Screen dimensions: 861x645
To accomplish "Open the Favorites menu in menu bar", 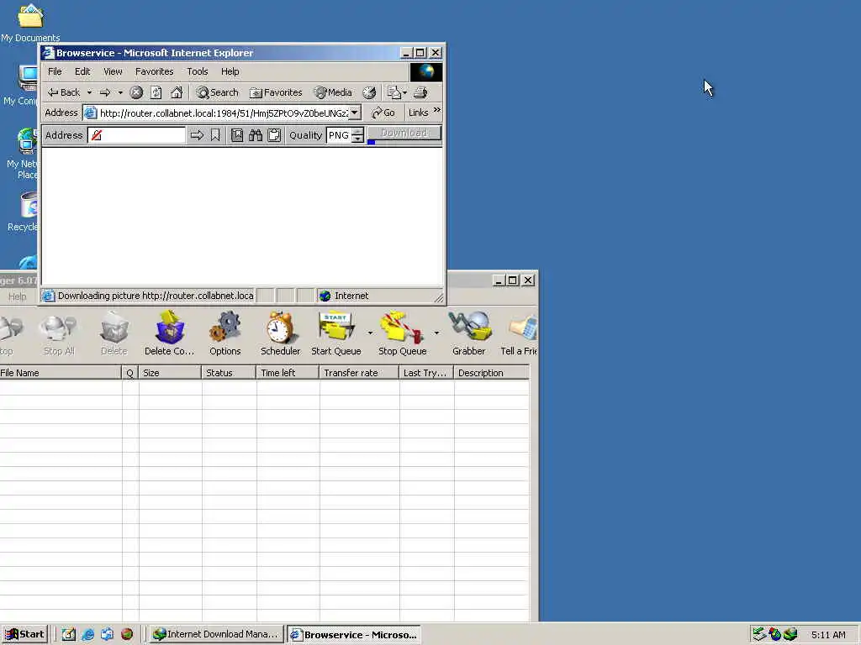I will pos(155,71).
